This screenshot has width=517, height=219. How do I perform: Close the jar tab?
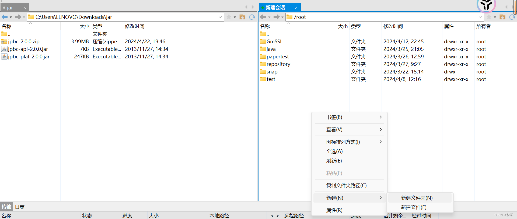pos(25,8)
